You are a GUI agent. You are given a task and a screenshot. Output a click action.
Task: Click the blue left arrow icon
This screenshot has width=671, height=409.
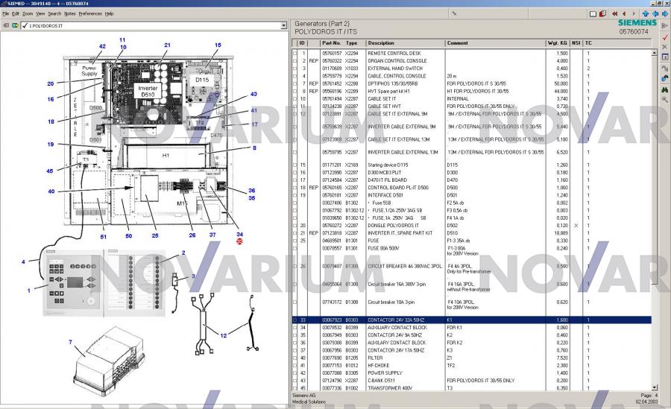(655, 13)
